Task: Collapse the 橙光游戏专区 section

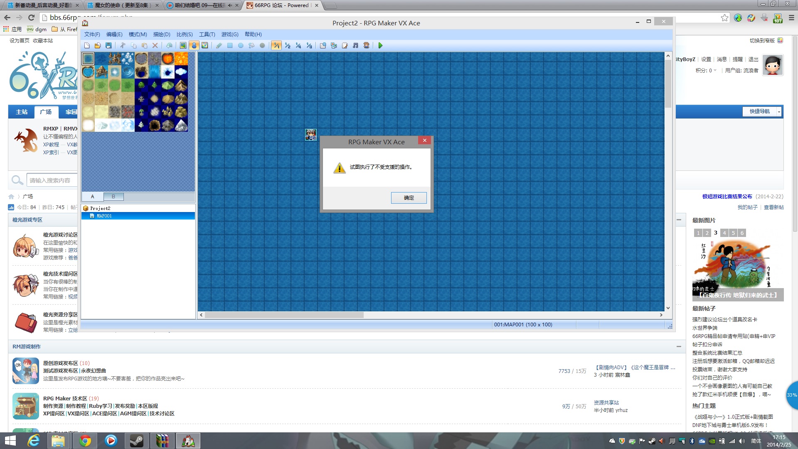Action: [x=679, y=220]
